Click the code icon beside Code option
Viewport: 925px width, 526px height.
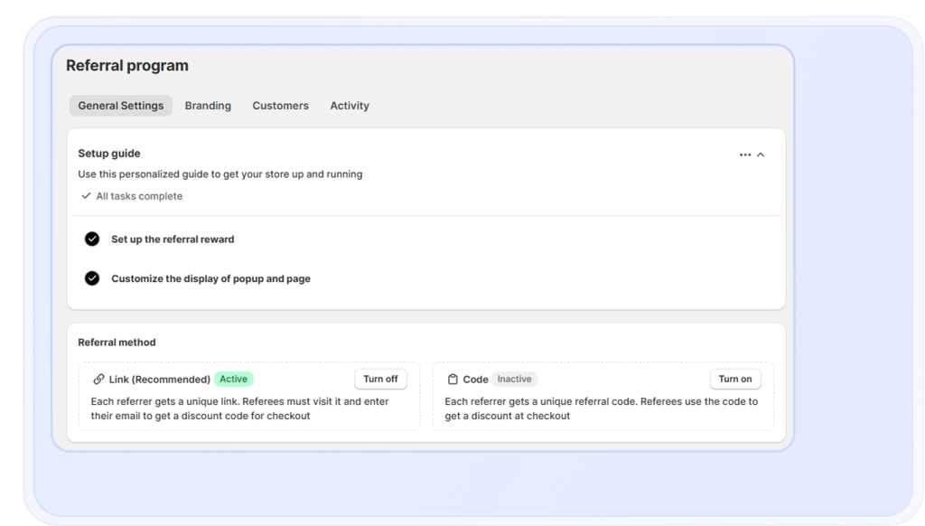point(453,379)
